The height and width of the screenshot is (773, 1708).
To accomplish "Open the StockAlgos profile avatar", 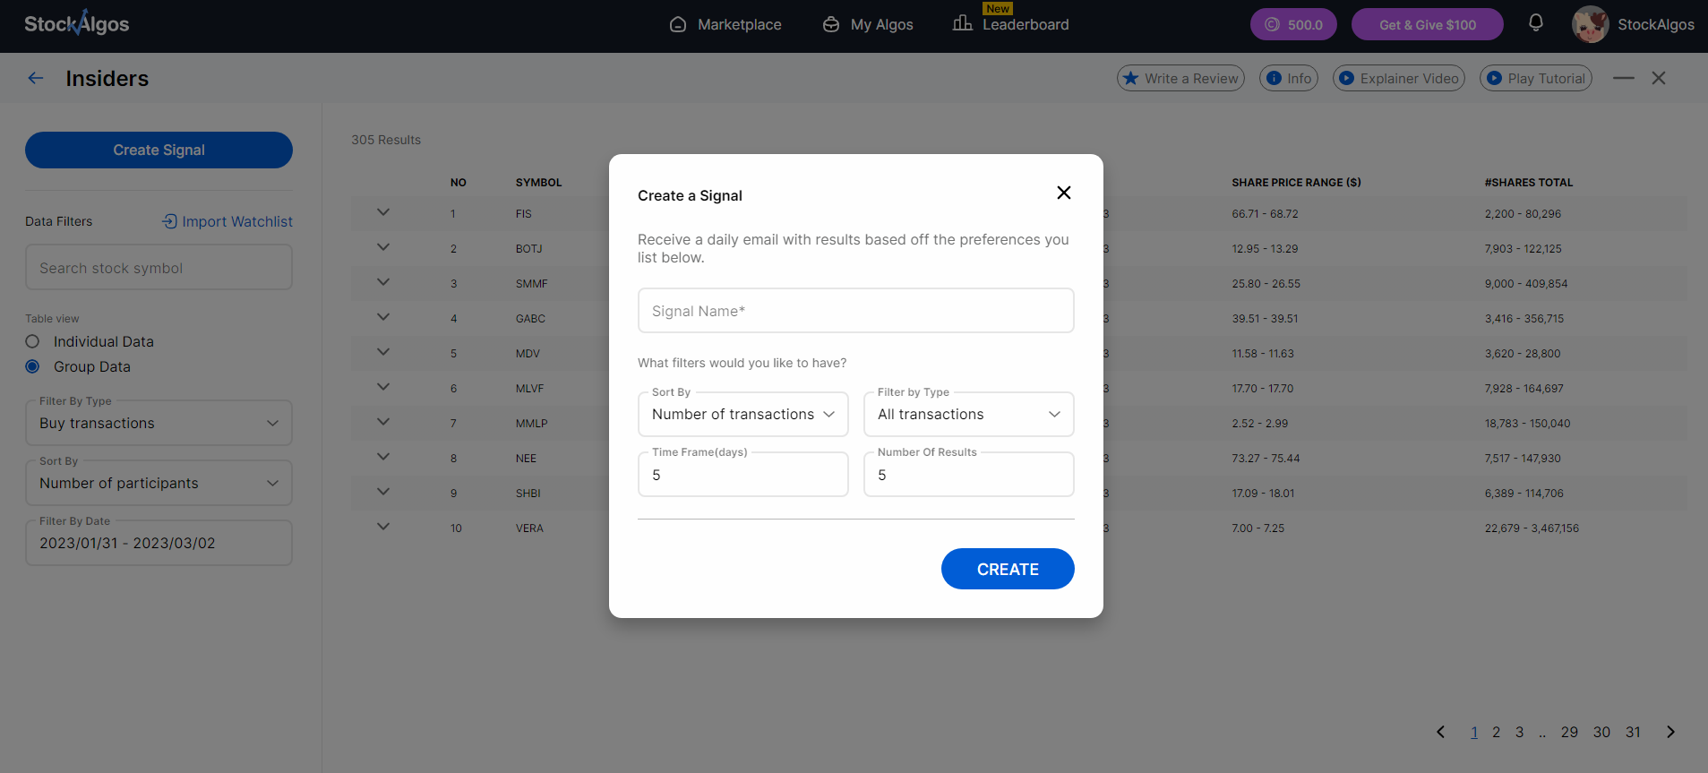I will [1591, 24].
